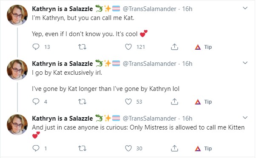Expand options chevron on second tweet
This screenshot has height=158, width=256.
coord(245,63)
